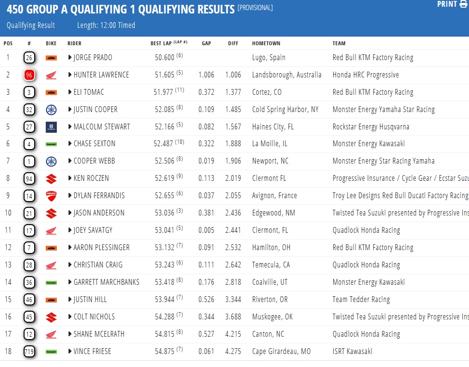This screenshot has height=367, width=469.
Task: Click the Ducati logo beside Dylan Ferrandis
Action: (51, 196)
